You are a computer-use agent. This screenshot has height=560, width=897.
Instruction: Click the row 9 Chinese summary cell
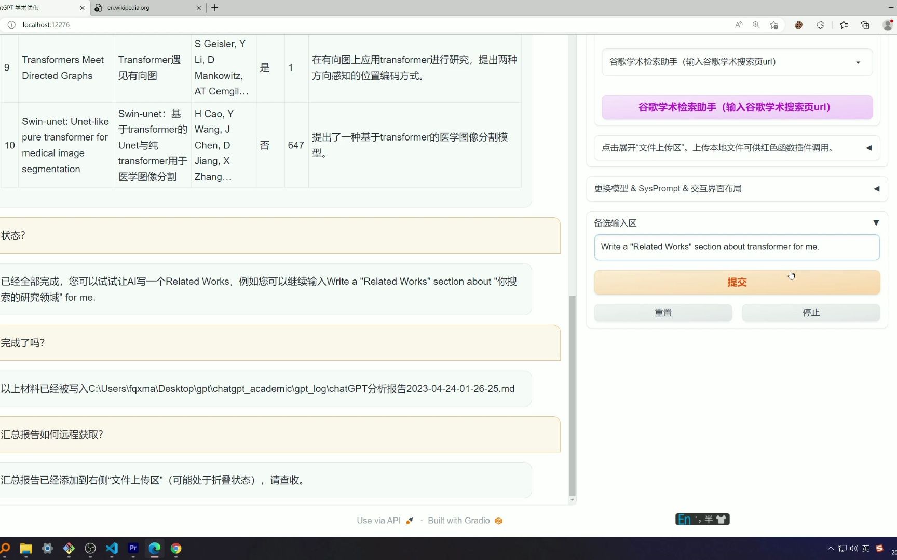coord(415,68)
